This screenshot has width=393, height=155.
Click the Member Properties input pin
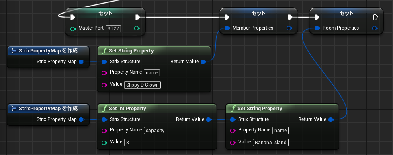tap(227, 28)
